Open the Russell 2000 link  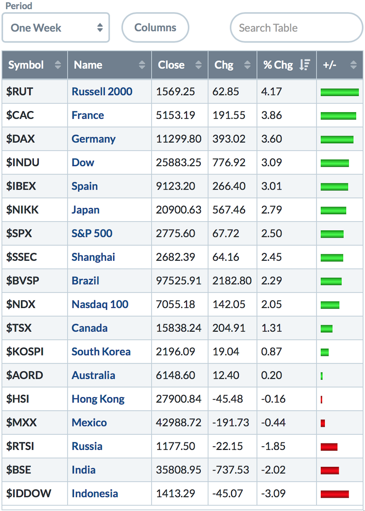[x=102, y=92]
